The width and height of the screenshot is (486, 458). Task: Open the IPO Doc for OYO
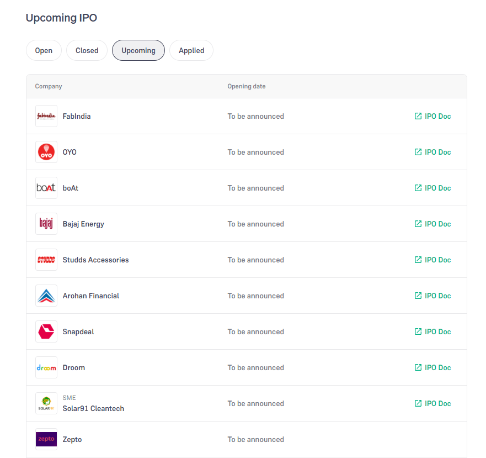pos(432,152)
